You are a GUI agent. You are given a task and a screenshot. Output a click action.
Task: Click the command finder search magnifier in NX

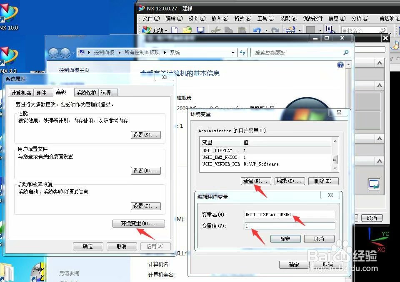pyautogui.click(x=382, y=30)
